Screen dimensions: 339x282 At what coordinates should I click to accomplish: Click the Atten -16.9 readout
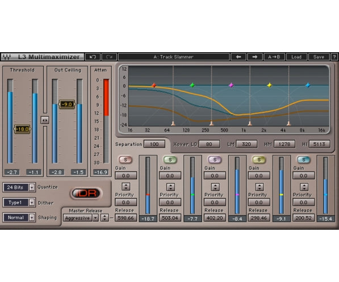tap(101, 172)
